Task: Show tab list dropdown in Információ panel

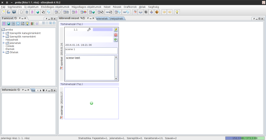Action: point(44,90)
